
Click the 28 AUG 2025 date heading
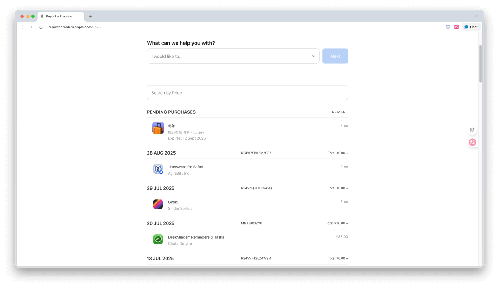pyautogui.click(x=161, y=153)
